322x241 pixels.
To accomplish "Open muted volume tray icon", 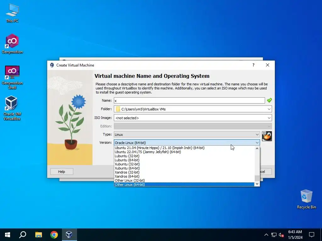I will [281, 235].
